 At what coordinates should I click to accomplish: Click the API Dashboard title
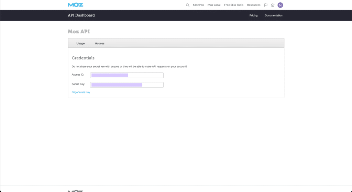click(x=81, y=15)
